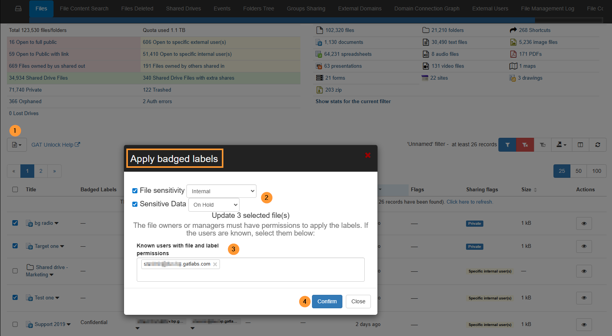This screenshot has width=612, height=336.
Task: Expand the Target one file menu arrow
Action: [62, 246]
